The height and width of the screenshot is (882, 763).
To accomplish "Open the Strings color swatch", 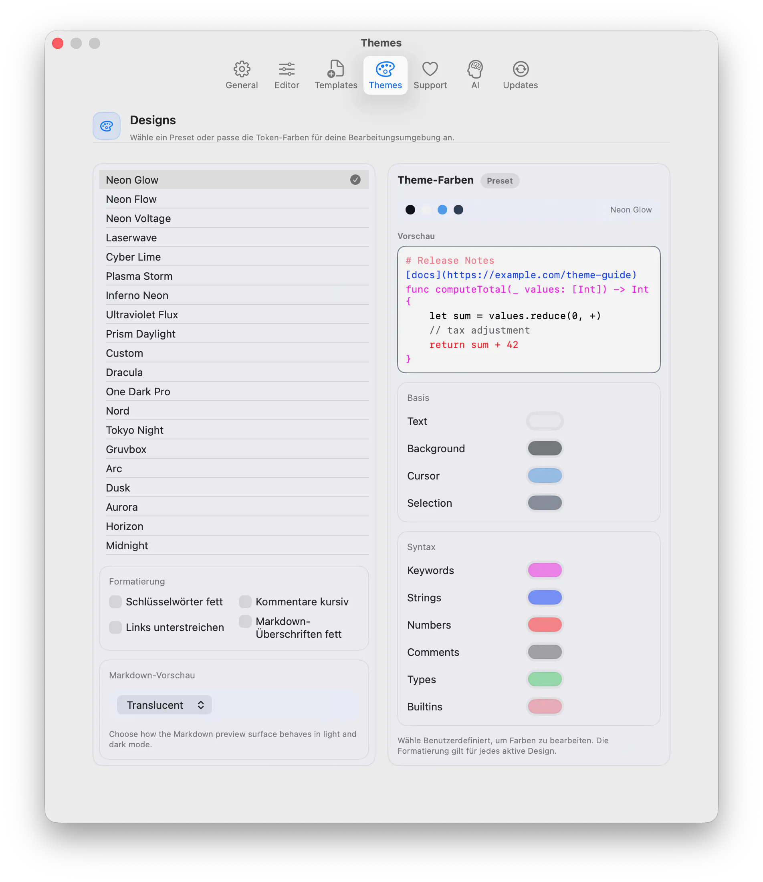I will [545, 597].
